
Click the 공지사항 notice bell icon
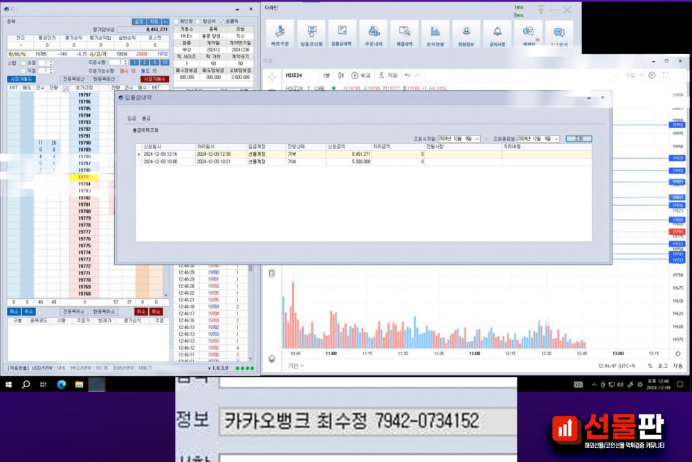point(497,34)
